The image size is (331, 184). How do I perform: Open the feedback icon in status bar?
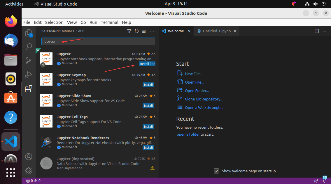[x=316, y=181]
